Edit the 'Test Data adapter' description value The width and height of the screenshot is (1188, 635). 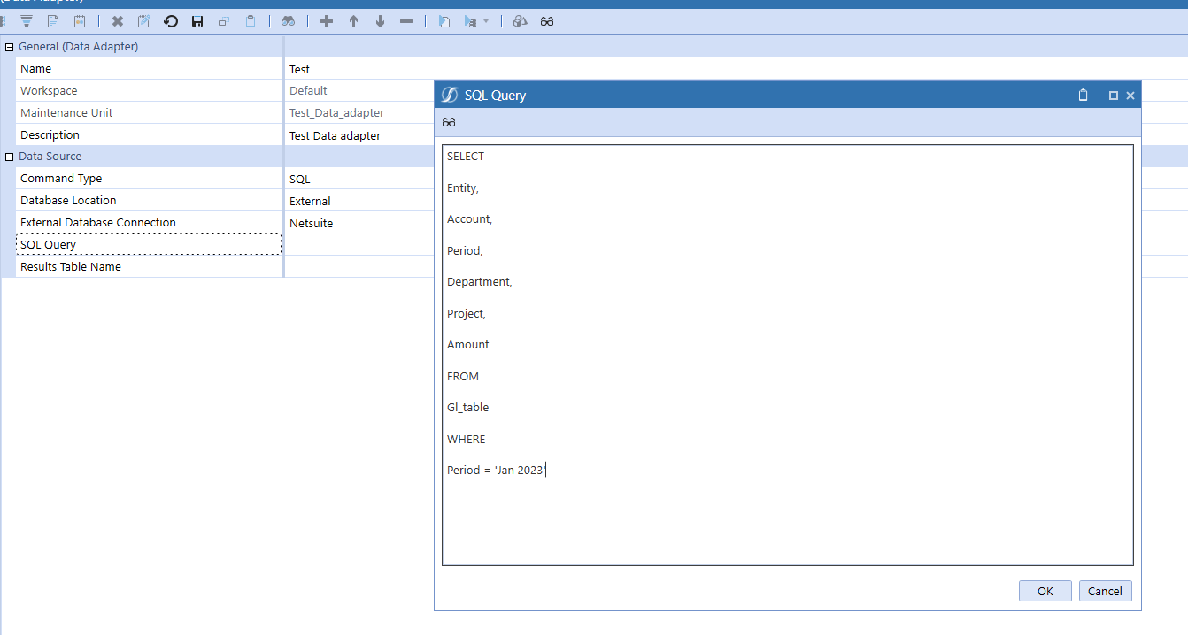pos(335,135)
